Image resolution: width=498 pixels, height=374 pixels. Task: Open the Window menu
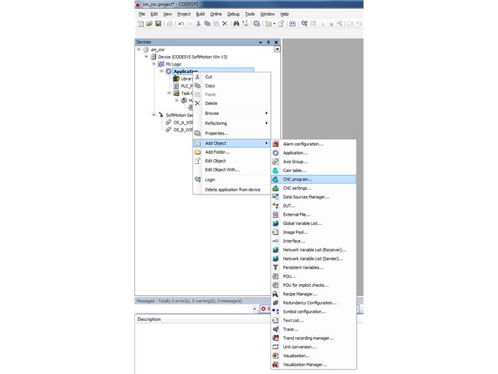click(268, 14)
